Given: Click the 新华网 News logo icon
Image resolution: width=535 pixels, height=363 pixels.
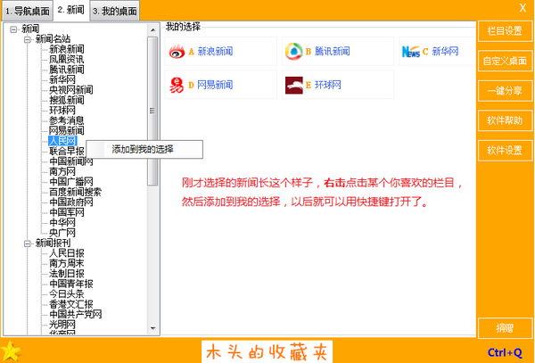Looking at the screenshot, I should [x=411, y=52].
